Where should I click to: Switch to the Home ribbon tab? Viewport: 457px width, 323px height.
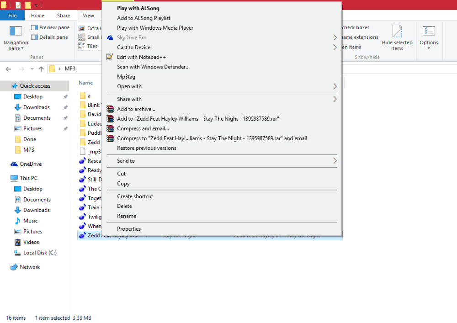click(x=37, y=16)
